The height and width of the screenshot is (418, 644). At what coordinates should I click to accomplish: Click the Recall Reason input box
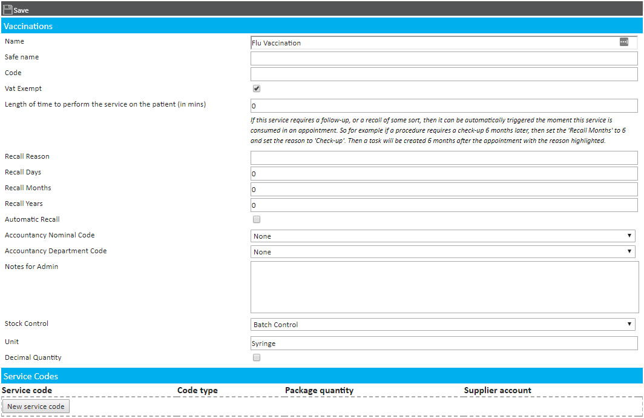point(444,158)
